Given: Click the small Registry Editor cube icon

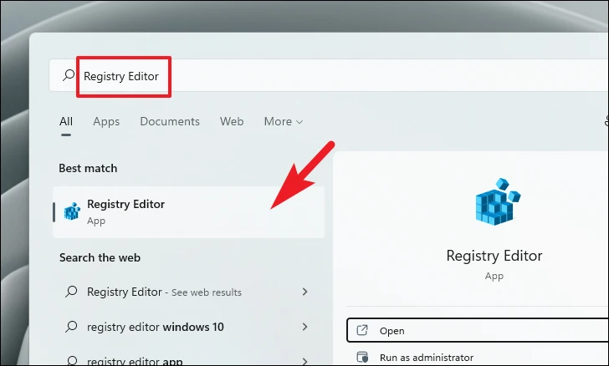Looking at the screenshot, I should pos(72,211).
